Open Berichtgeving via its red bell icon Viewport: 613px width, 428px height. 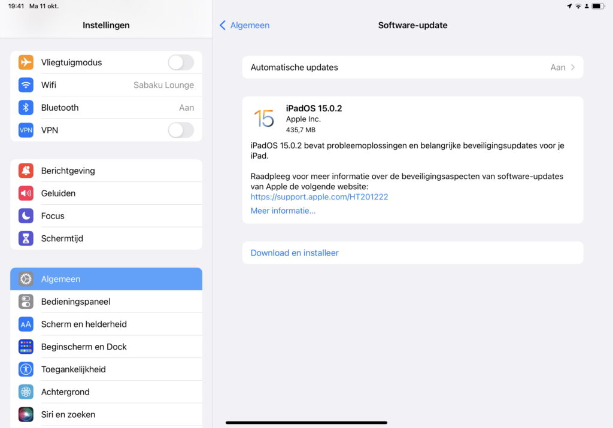point(26,171)
